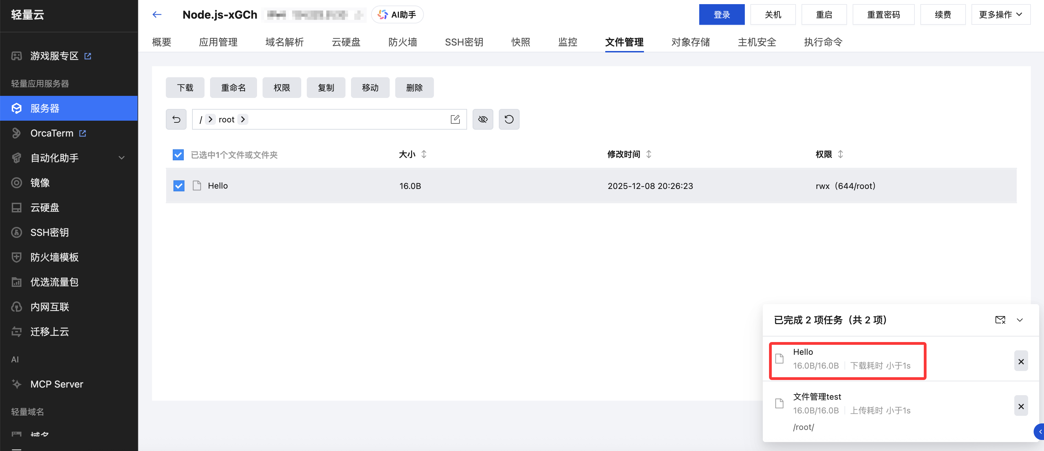The width and height of the screenshot is (1044, 451).
Task: Switch to the 防火墙 tab
Action: tap(402, 42)
